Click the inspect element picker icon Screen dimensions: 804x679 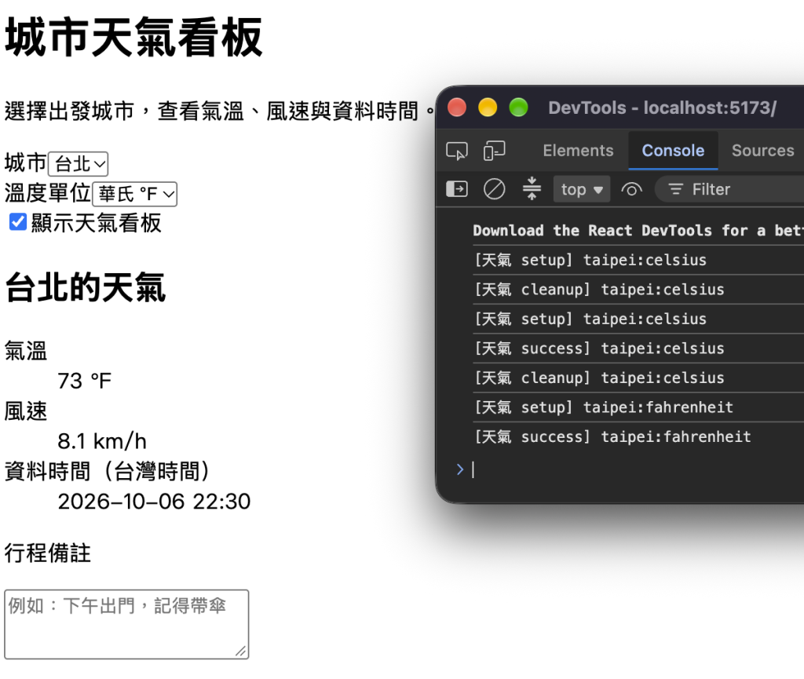tap(456, 151)
